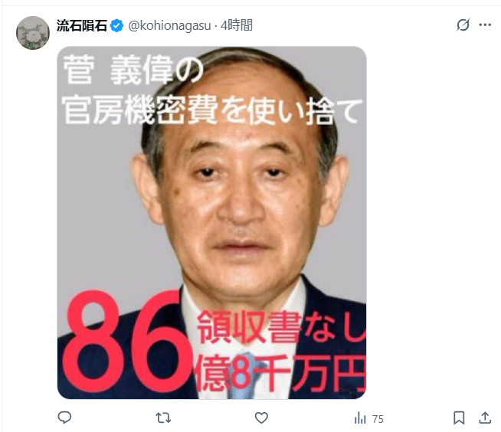Click the 億8千万円 text in the image

280,373
